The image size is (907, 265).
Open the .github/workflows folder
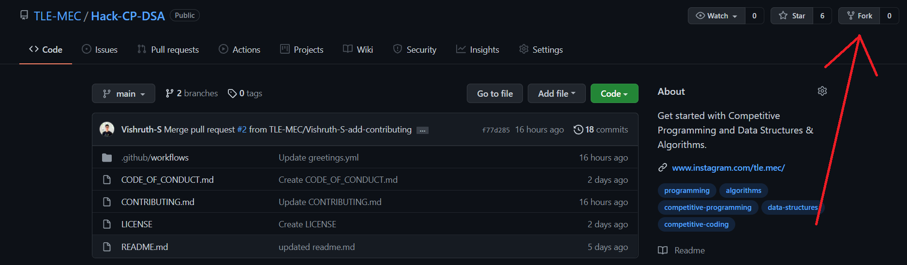(155, 158)
